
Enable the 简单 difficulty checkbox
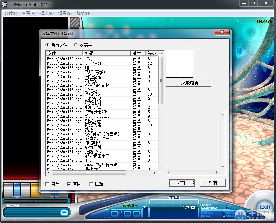(x=47, y=184)
